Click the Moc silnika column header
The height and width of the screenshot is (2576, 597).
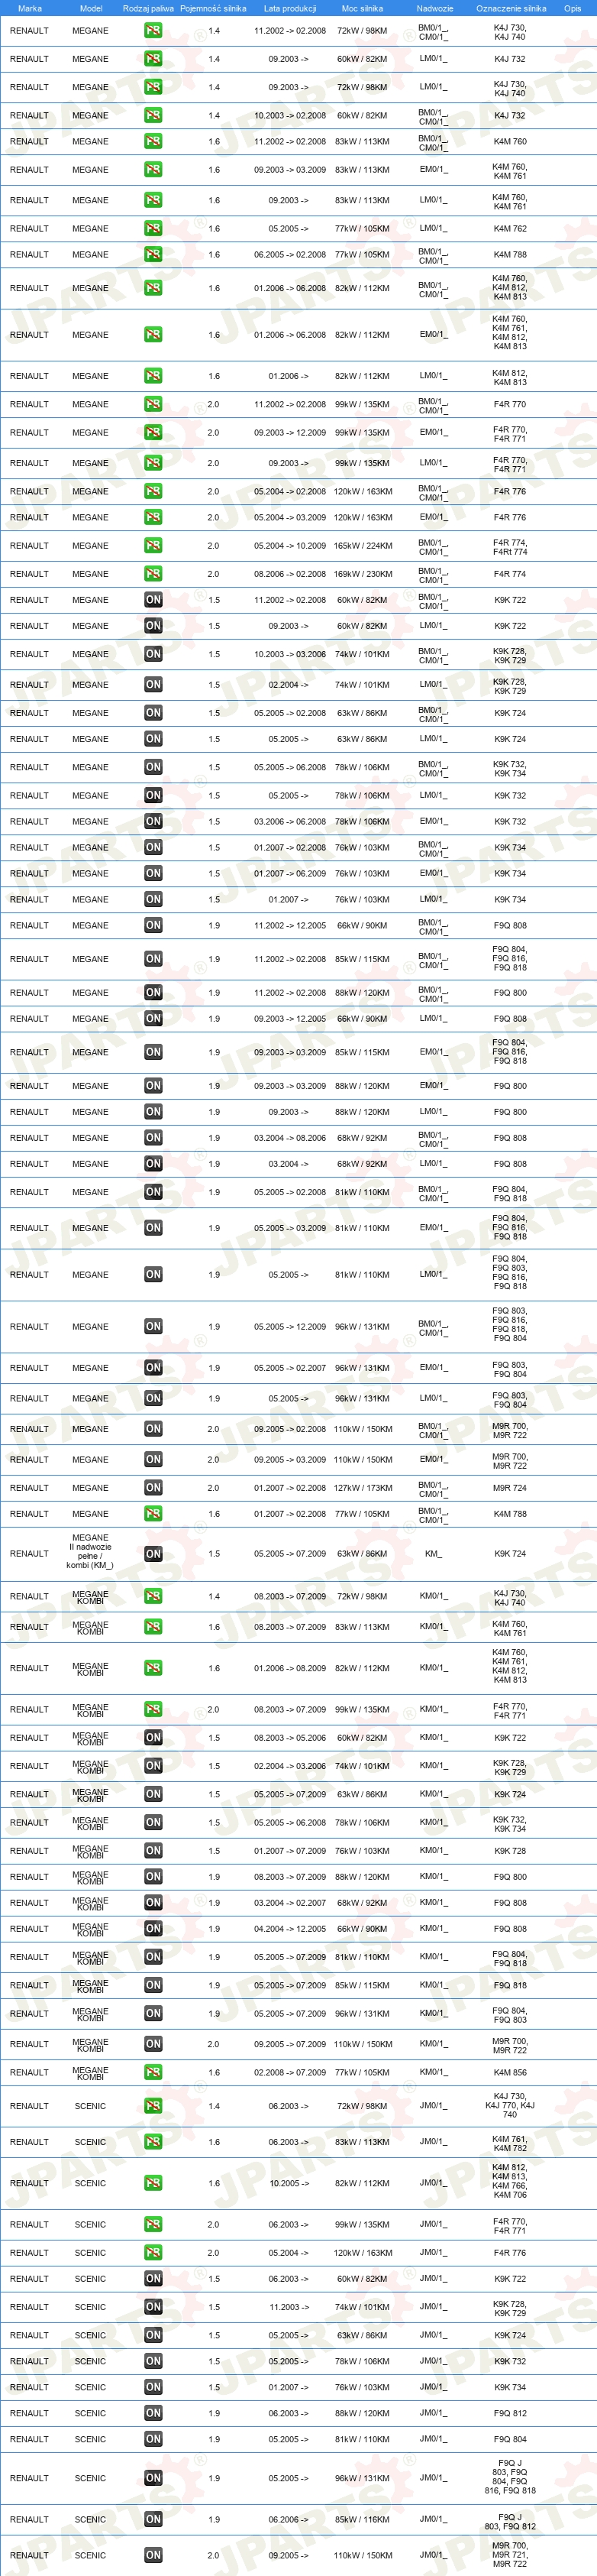363,8
